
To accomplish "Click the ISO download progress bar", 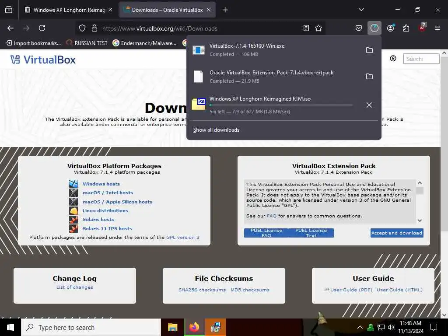I will point(281,105).
